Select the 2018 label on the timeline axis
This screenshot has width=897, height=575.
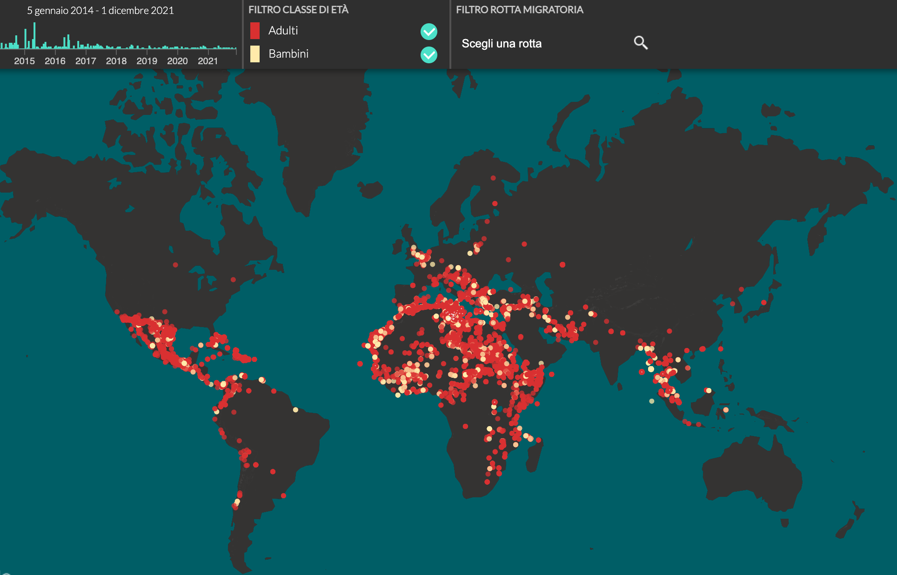(117, 60)
